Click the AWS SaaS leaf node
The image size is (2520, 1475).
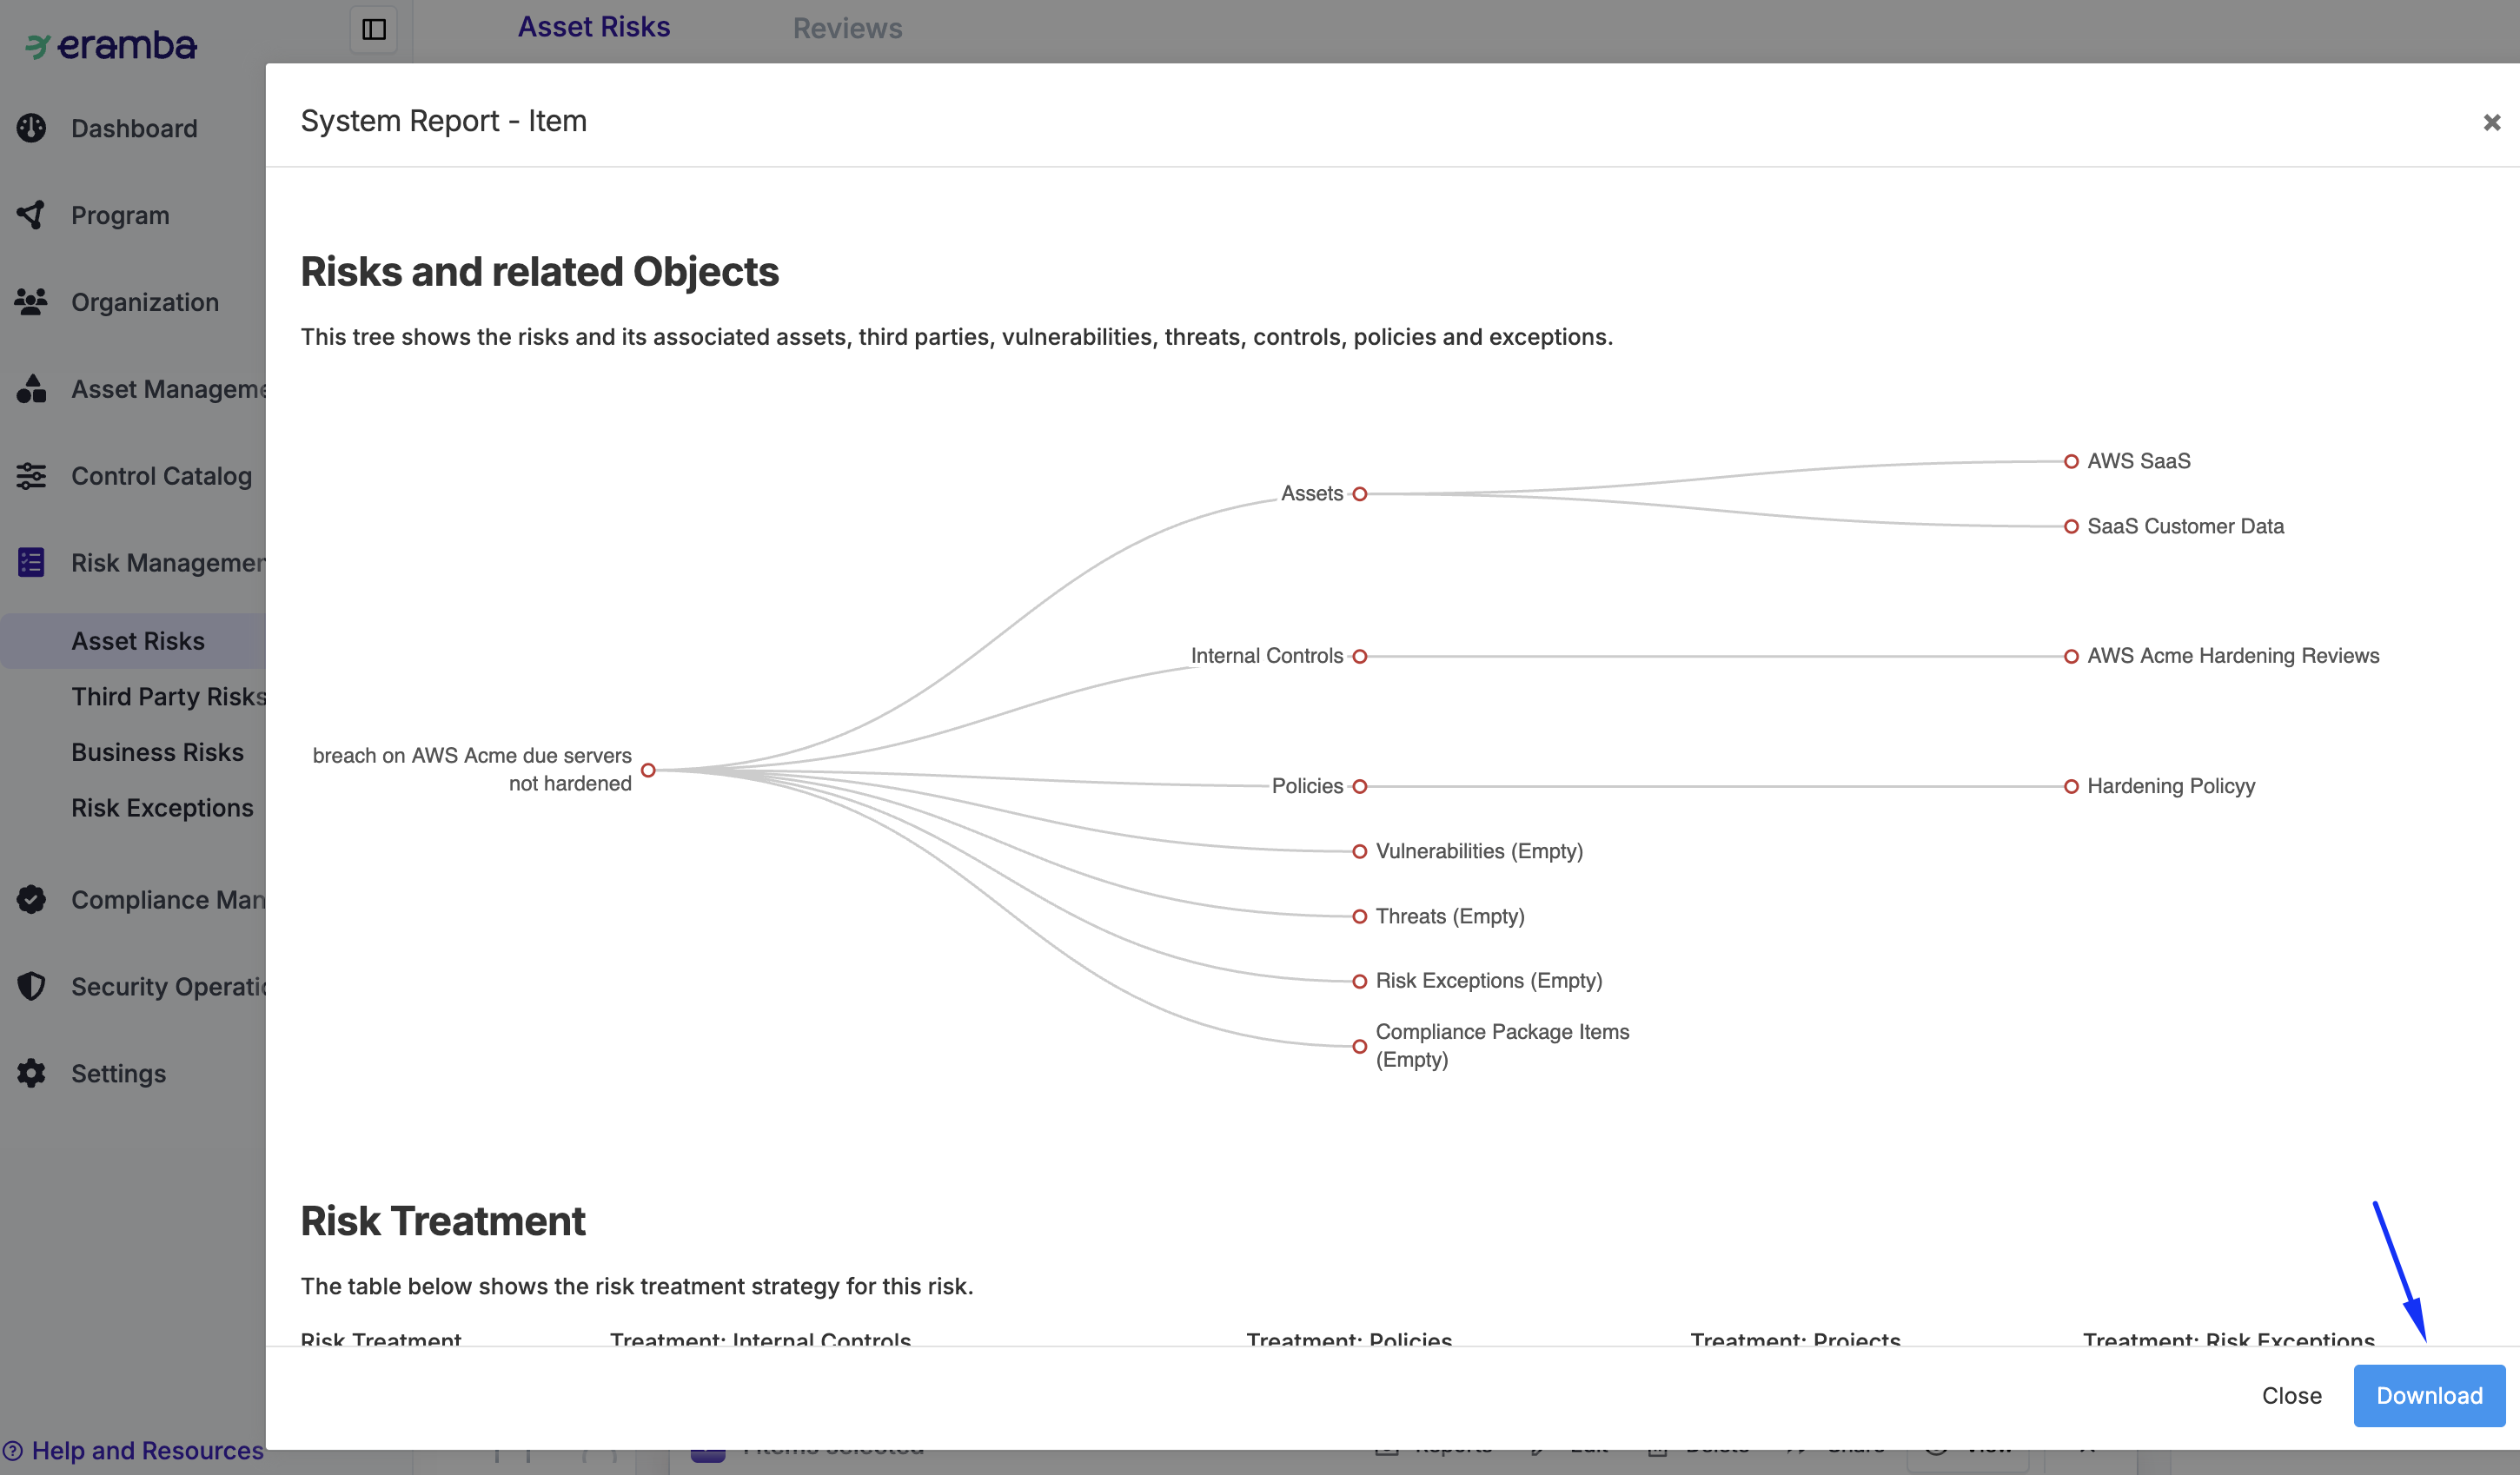tap(2071, 460)
